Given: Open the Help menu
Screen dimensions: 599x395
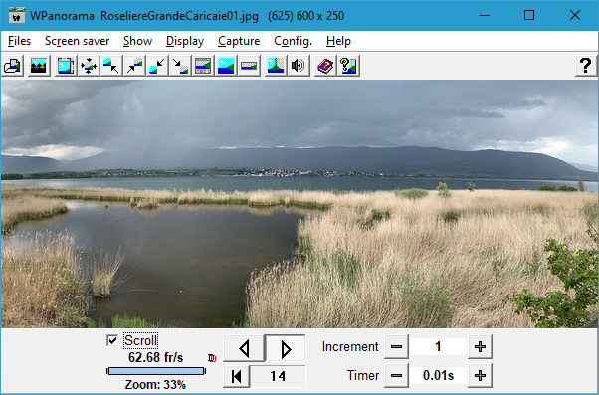Looking at the screenshot, I should (338, 41).
